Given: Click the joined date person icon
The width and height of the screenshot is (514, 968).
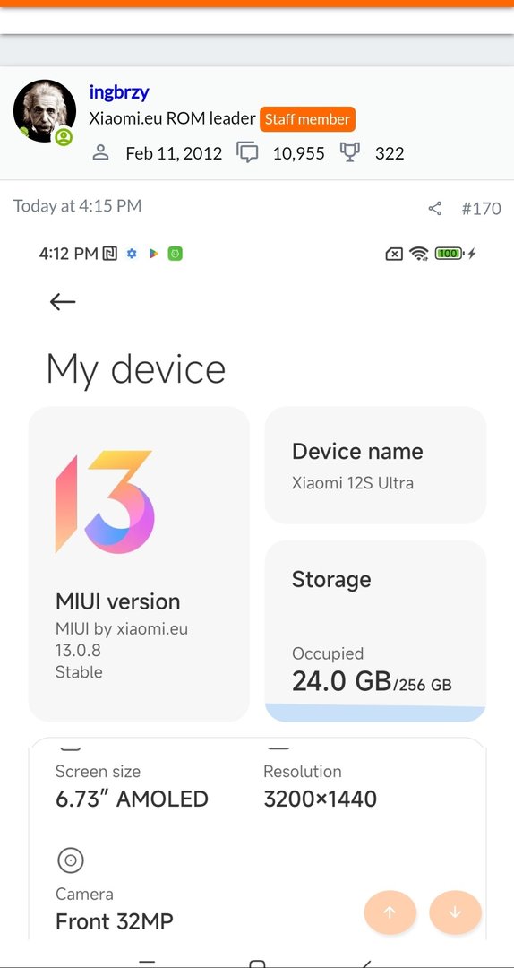Looking at the screenshot, I should (100, 152).
